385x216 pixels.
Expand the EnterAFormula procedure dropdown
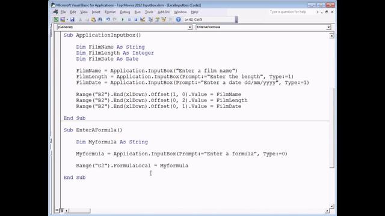point(328,28)
